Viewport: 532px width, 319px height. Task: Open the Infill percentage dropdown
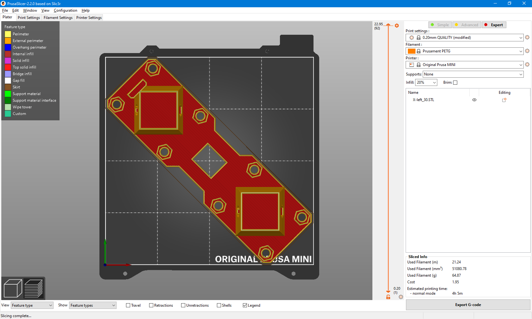point(426,82)
